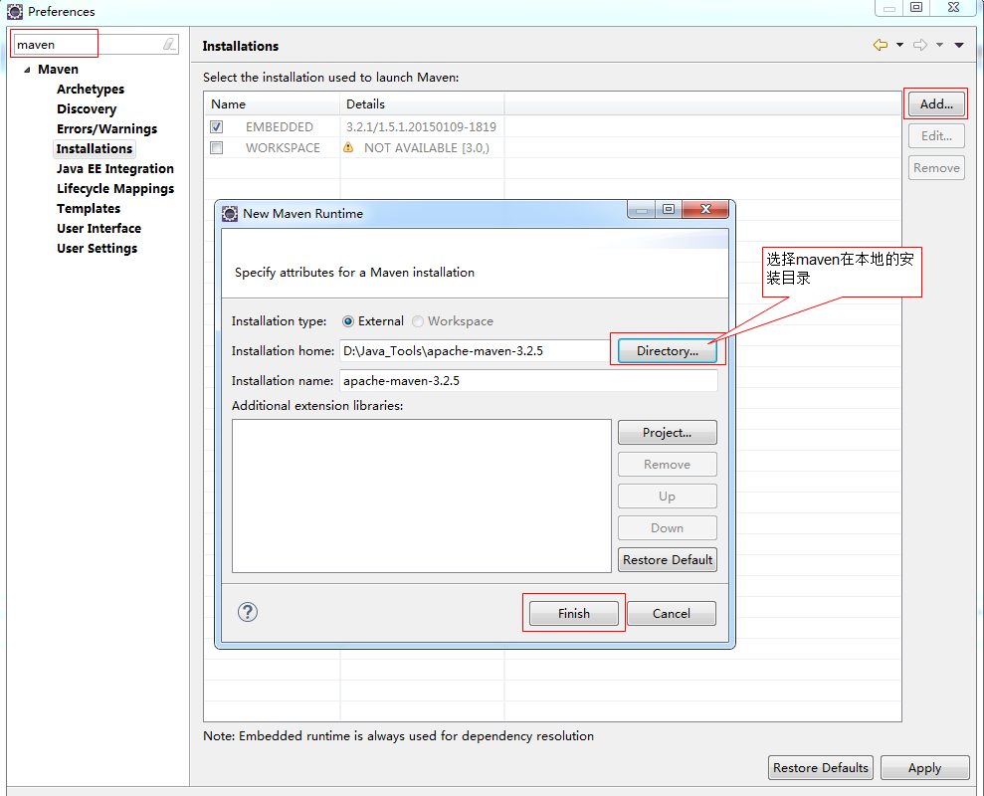Click the Installation name text field

click(528, 381)
